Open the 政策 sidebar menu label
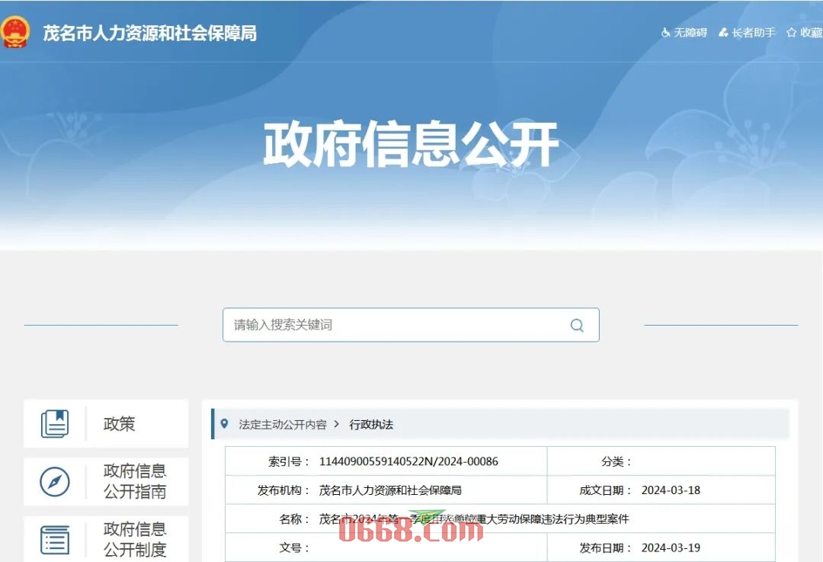This screenshot has width=823, height=562. [x=120, y=424]
